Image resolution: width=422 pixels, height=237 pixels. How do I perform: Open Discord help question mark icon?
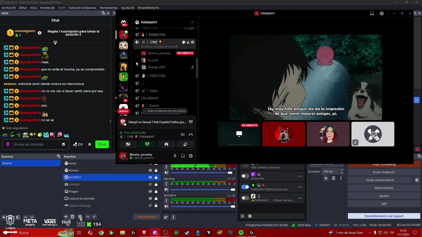point(382,13)
